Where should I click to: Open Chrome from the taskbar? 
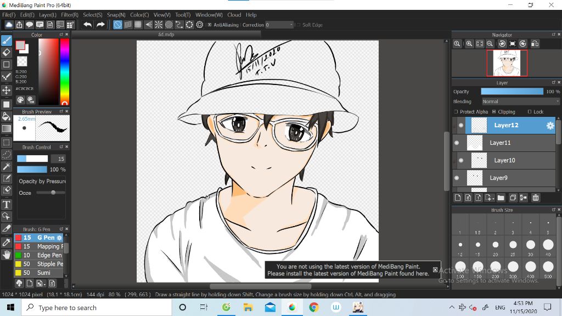[314, 307]
